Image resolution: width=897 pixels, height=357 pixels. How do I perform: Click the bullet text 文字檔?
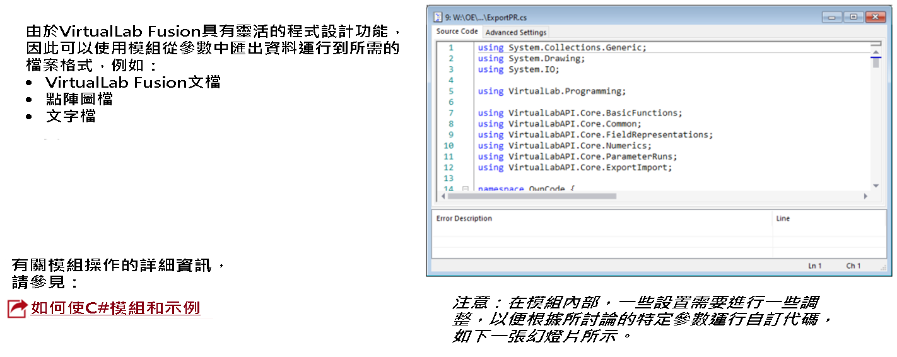point(71,117)
